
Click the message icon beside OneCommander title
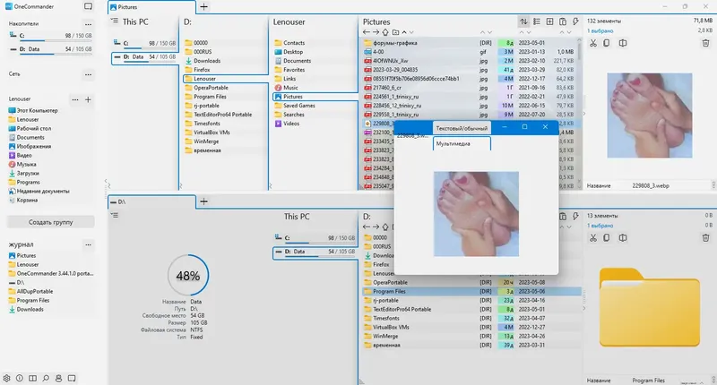tap(88, 6)
